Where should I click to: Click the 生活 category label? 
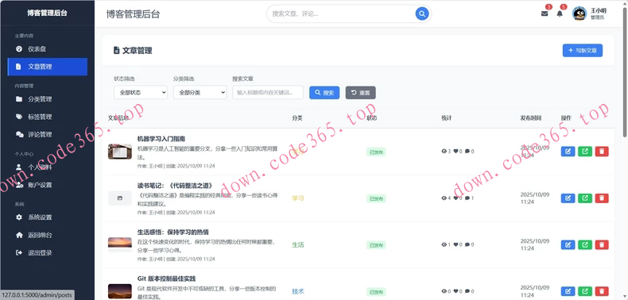(298, 244)
